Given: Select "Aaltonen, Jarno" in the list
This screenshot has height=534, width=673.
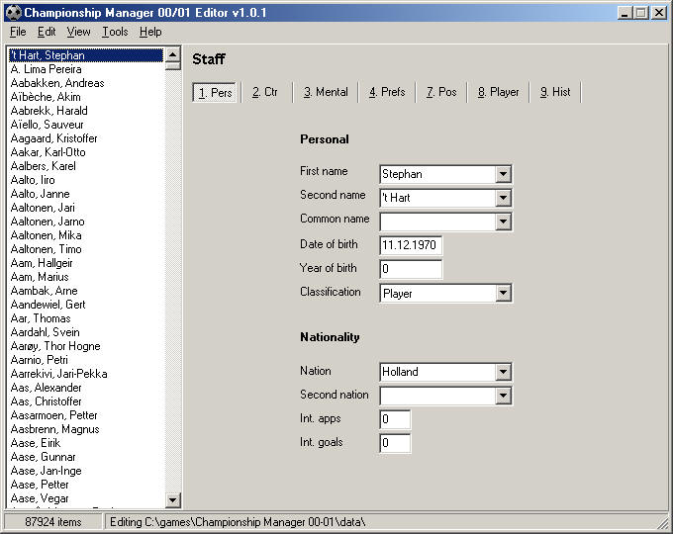Looking at the screenshot, I should click(86, 222).
